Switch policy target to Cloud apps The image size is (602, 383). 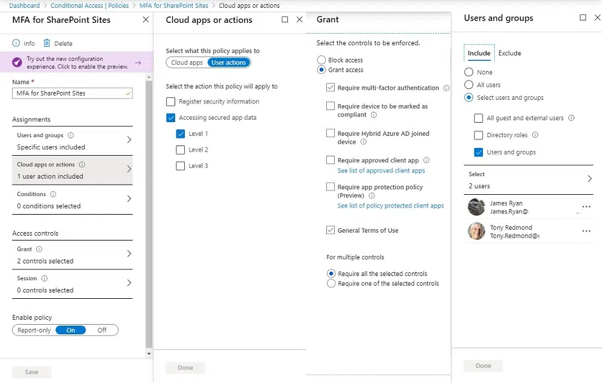tap(187, 63)
